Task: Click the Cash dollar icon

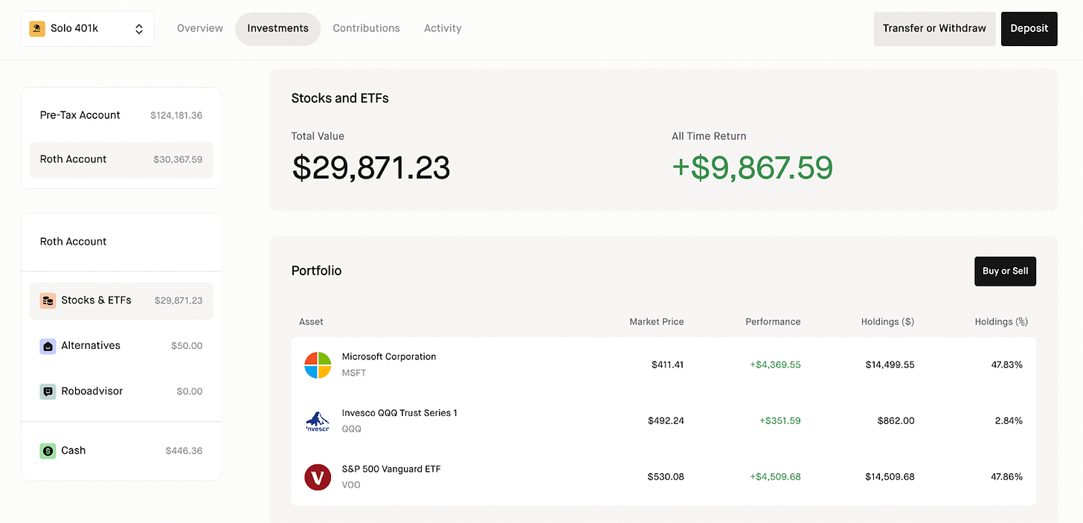Action: [48, 451]
